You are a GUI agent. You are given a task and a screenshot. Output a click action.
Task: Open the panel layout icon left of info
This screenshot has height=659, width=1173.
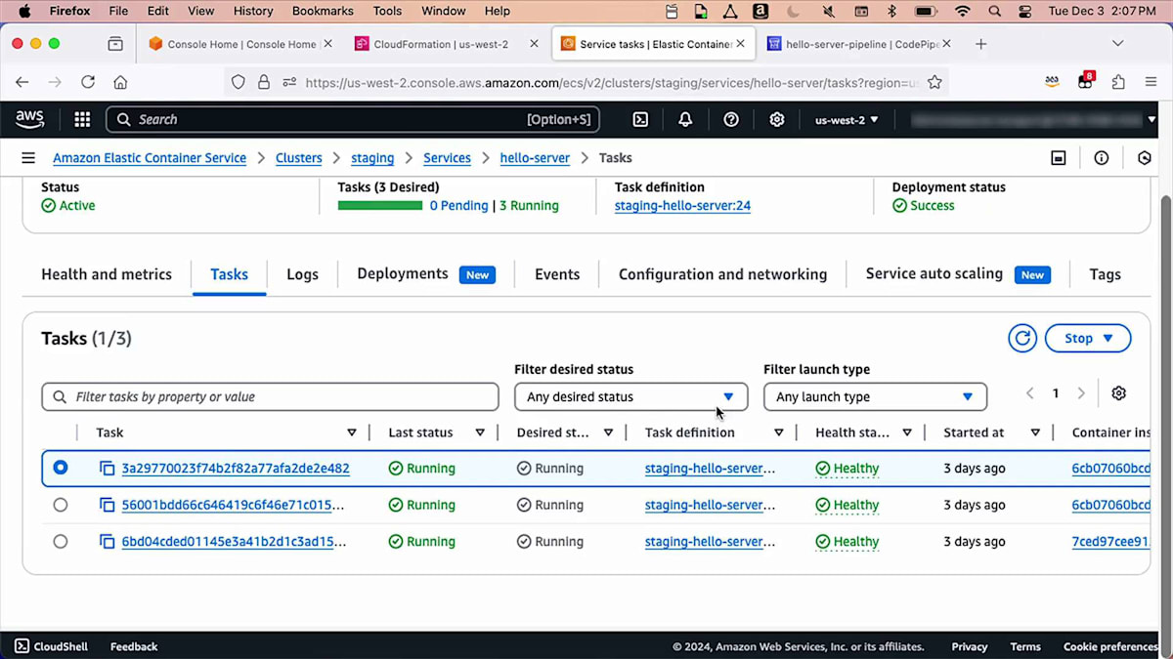tap(1059, 158)
